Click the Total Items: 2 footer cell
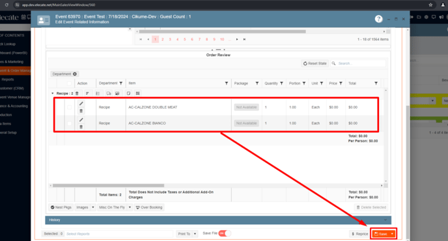Image resolution: width=448 pixels, height=241 pixels. click(x=110, y=195)
